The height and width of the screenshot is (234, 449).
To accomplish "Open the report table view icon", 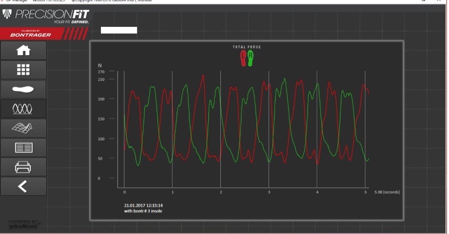I will click(23, 147).
